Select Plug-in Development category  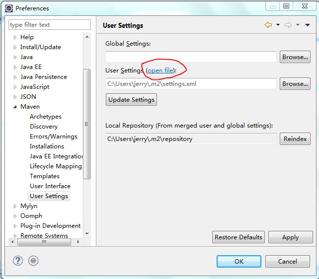50,226
